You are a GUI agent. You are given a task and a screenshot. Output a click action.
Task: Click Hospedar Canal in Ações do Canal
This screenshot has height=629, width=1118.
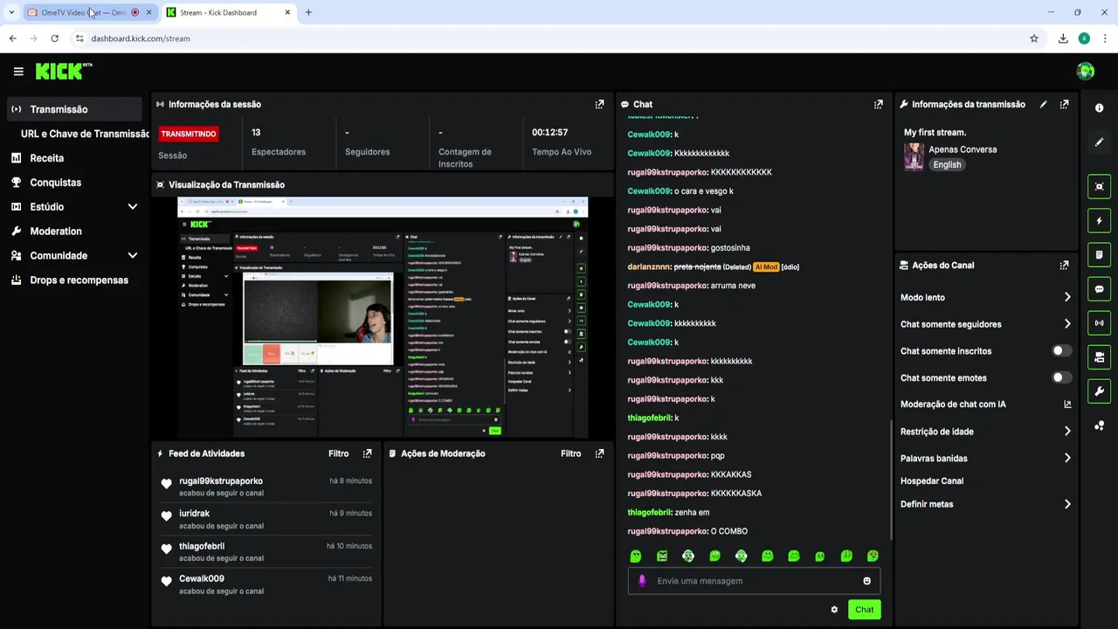pos(932,481)
